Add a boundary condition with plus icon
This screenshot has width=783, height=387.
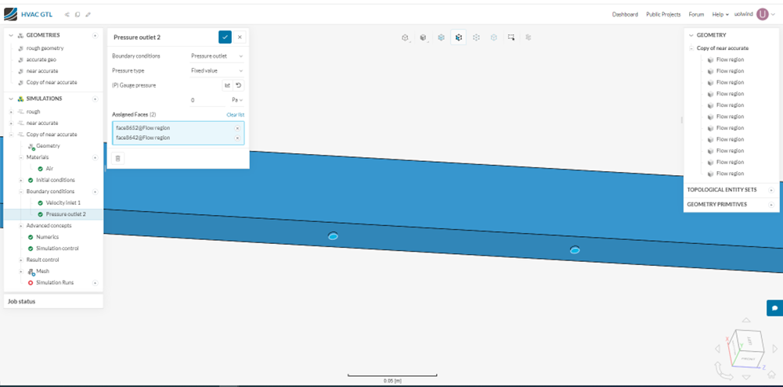coord(95,192)
